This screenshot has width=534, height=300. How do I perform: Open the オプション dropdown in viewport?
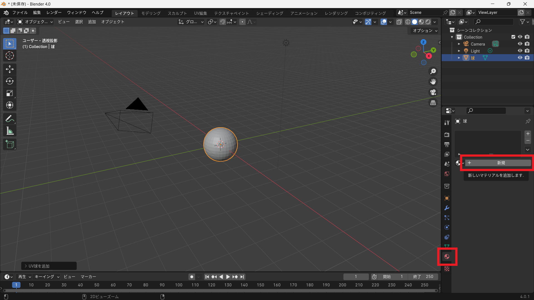[x=425, y=31]
